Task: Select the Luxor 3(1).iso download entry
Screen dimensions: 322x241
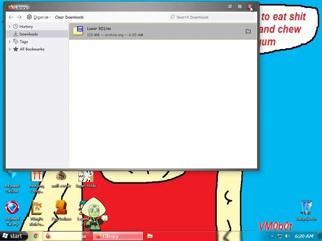Action: click(x=163, y=31)
